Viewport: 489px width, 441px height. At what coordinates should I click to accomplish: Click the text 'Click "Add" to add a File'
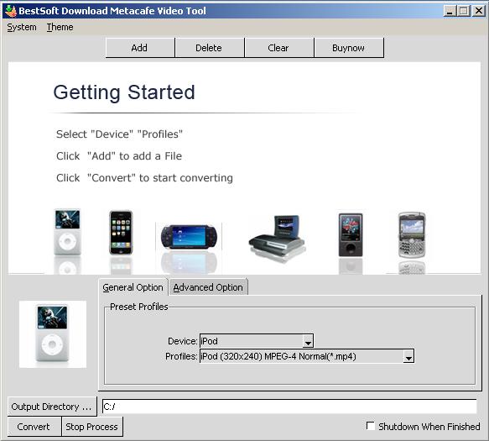point(119,156)
